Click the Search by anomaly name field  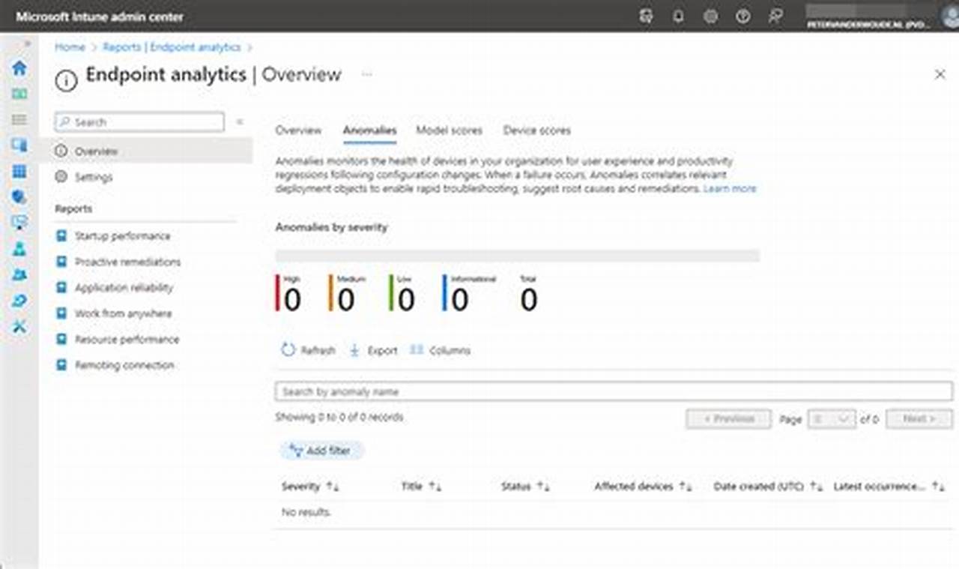click(x=613, y=391)
